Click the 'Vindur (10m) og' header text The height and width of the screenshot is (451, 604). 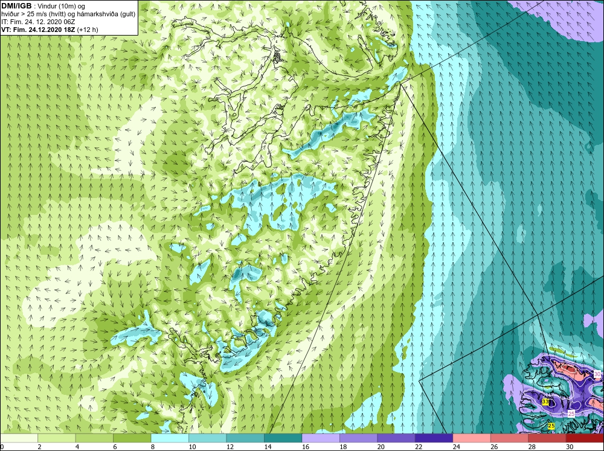(x=62, y=7)
